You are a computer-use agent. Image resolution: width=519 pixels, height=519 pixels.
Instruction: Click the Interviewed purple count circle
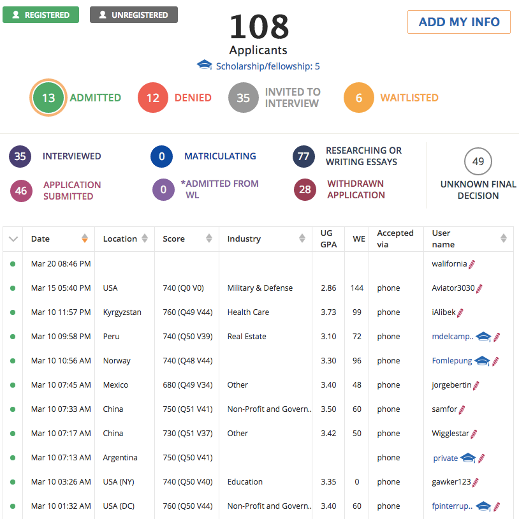20,156
